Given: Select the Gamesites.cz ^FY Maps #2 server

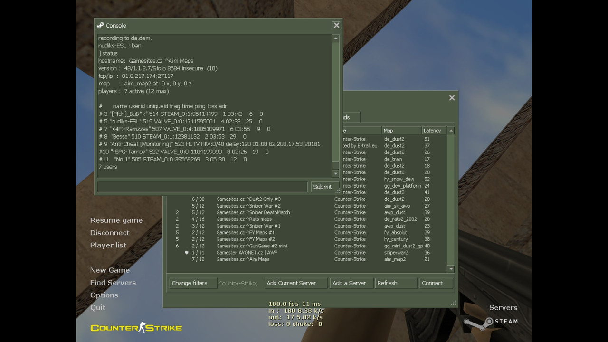Looking at the screenshot, I should [306, 239].
